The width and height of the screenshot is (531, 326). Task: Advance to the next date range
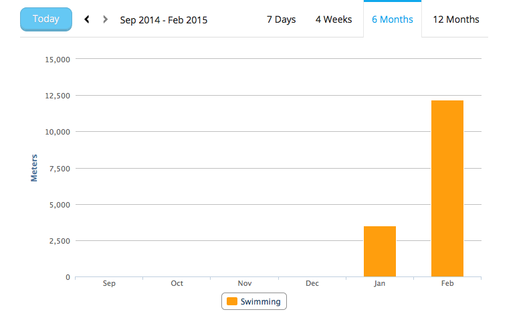(105, 19)
